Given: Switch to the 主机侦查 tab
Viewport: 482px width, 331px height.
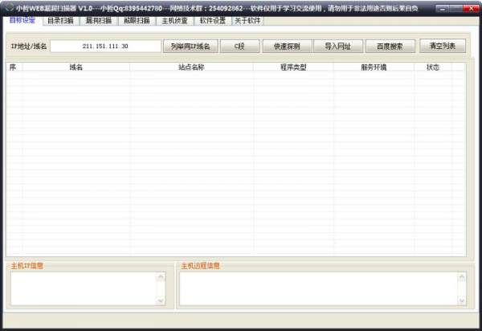Looking at the screenshot, I should (174, 21).
